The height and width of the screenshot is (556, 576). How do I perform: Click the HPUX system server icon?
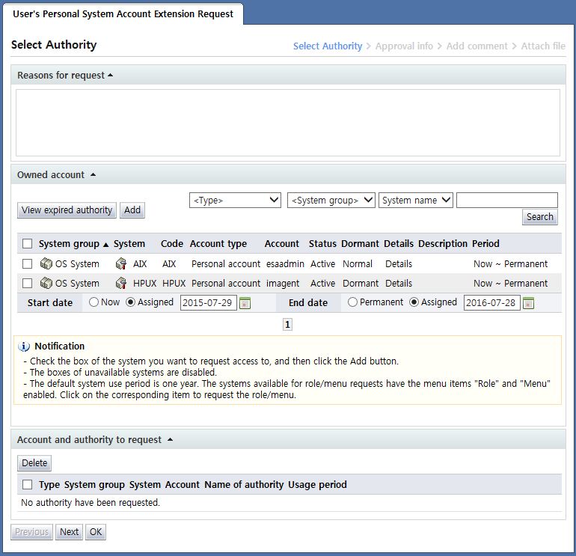point(121,284)
